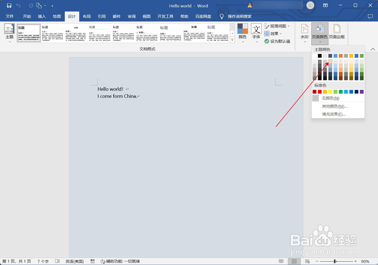Click 设为默认值 button
The height and width of the screenshot is (265, 378).
pyautogui.click(x=277, y=41)
